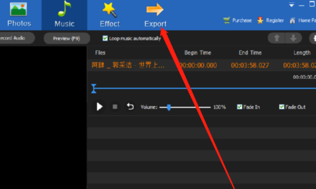This screenshot has height=189, width=316.
Task: Reset the music trim with undo icon
Action: [130, 106]
